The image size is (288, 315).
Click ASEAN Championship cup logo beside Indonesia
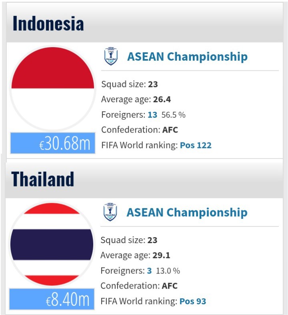111,56
